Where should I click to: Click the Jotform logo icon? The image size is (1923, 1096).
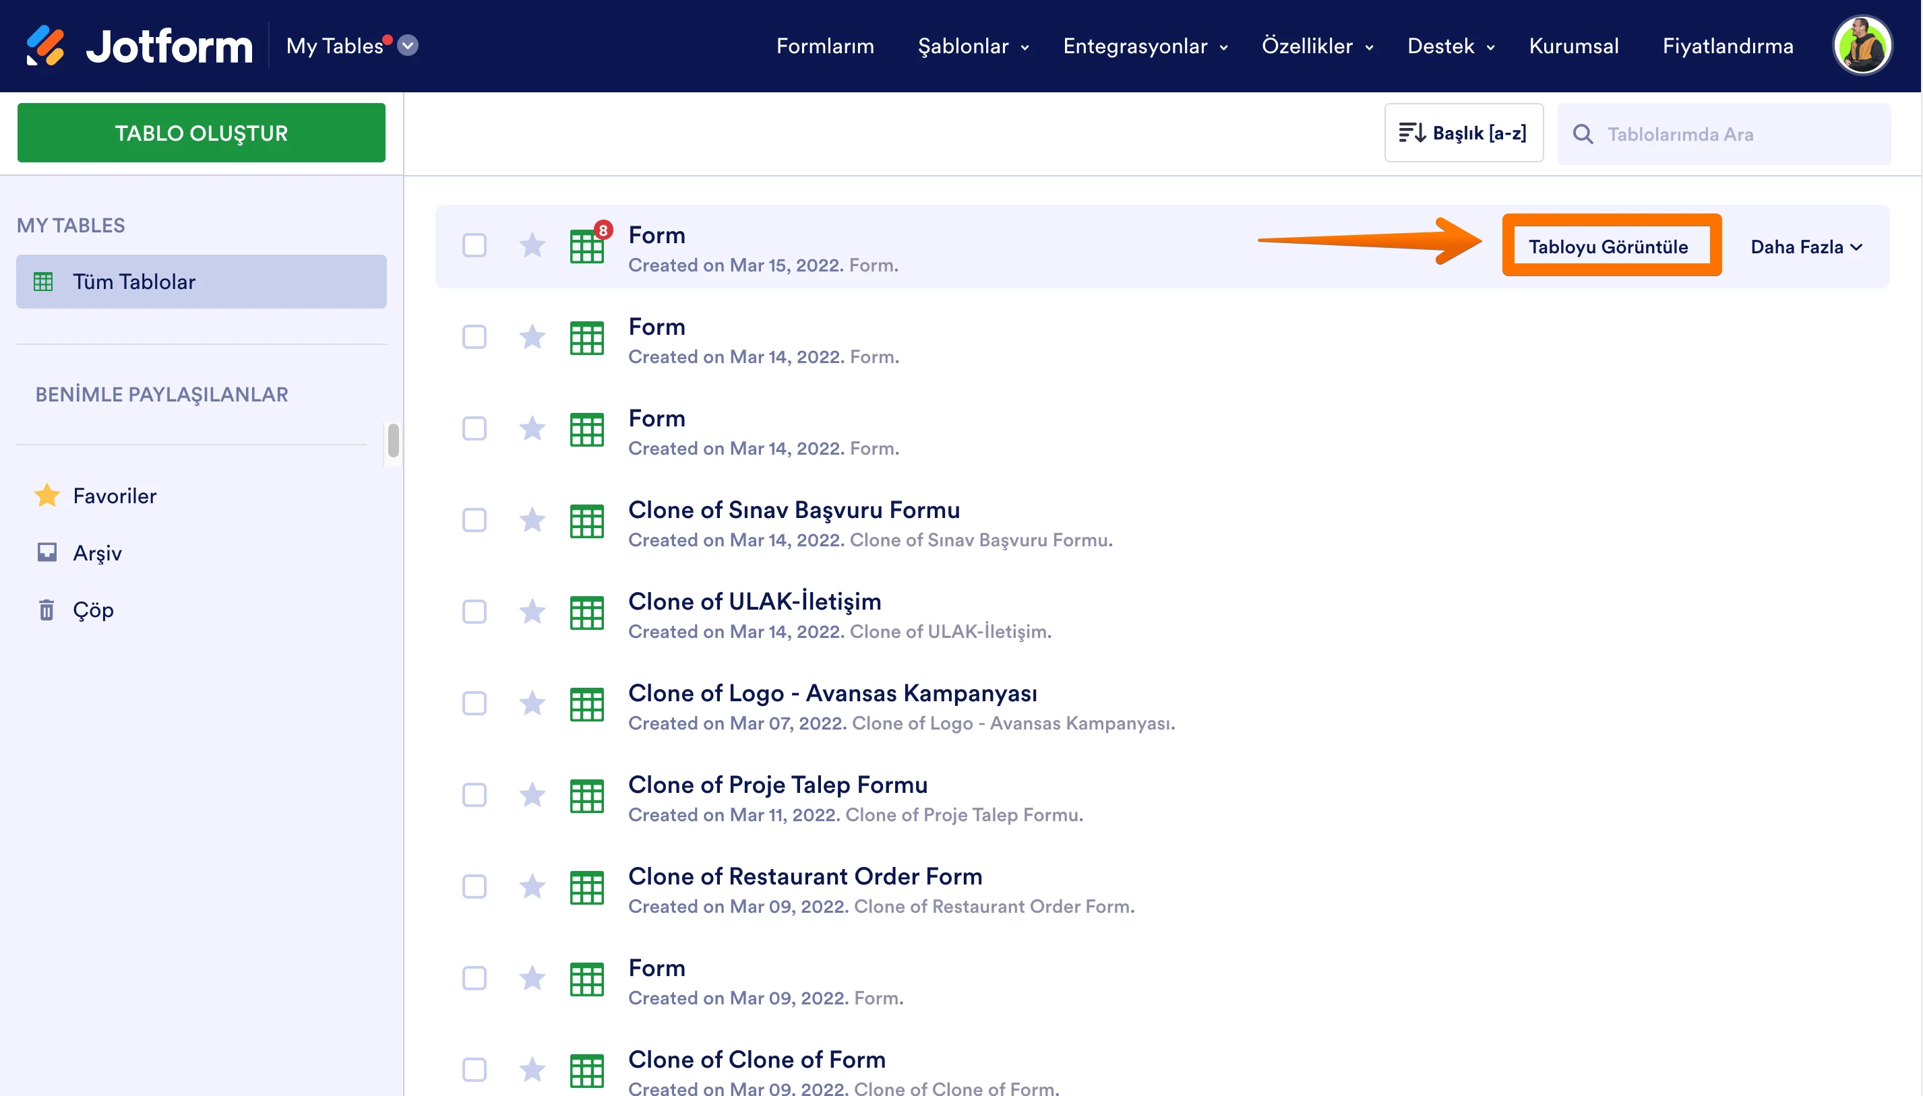tap(45, 46)
